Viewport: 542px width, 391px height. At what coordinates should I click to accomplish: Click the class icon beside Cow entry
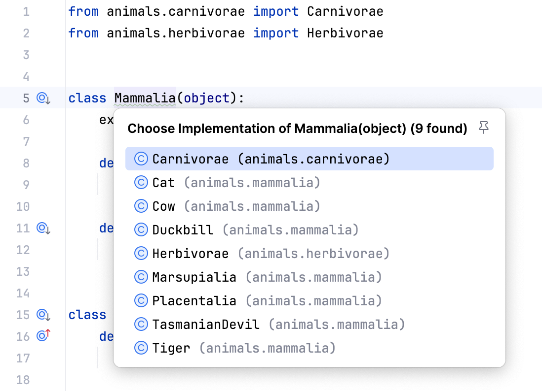[140, 206]
